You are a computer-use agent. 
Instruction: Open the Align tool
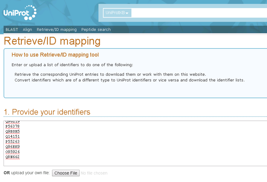pos(28,30)
